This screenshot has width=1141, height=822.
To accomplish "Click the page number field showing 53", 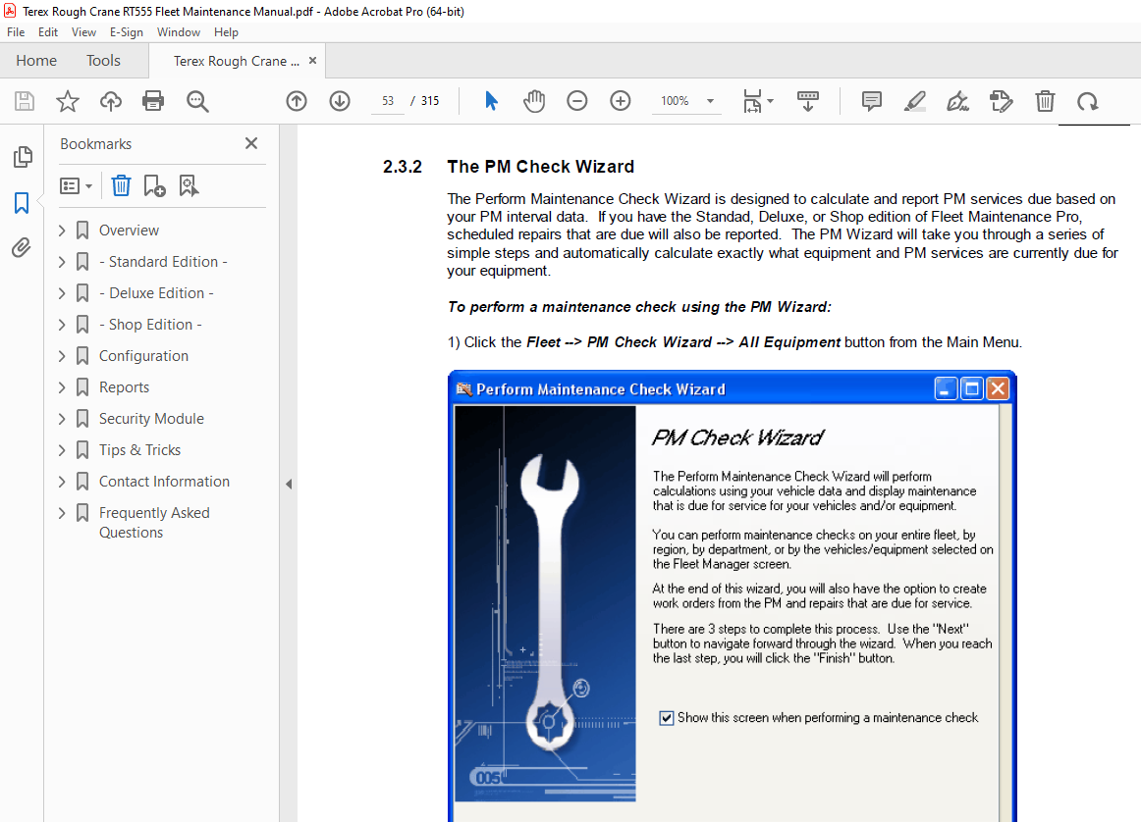I will [x=388, y=101].
